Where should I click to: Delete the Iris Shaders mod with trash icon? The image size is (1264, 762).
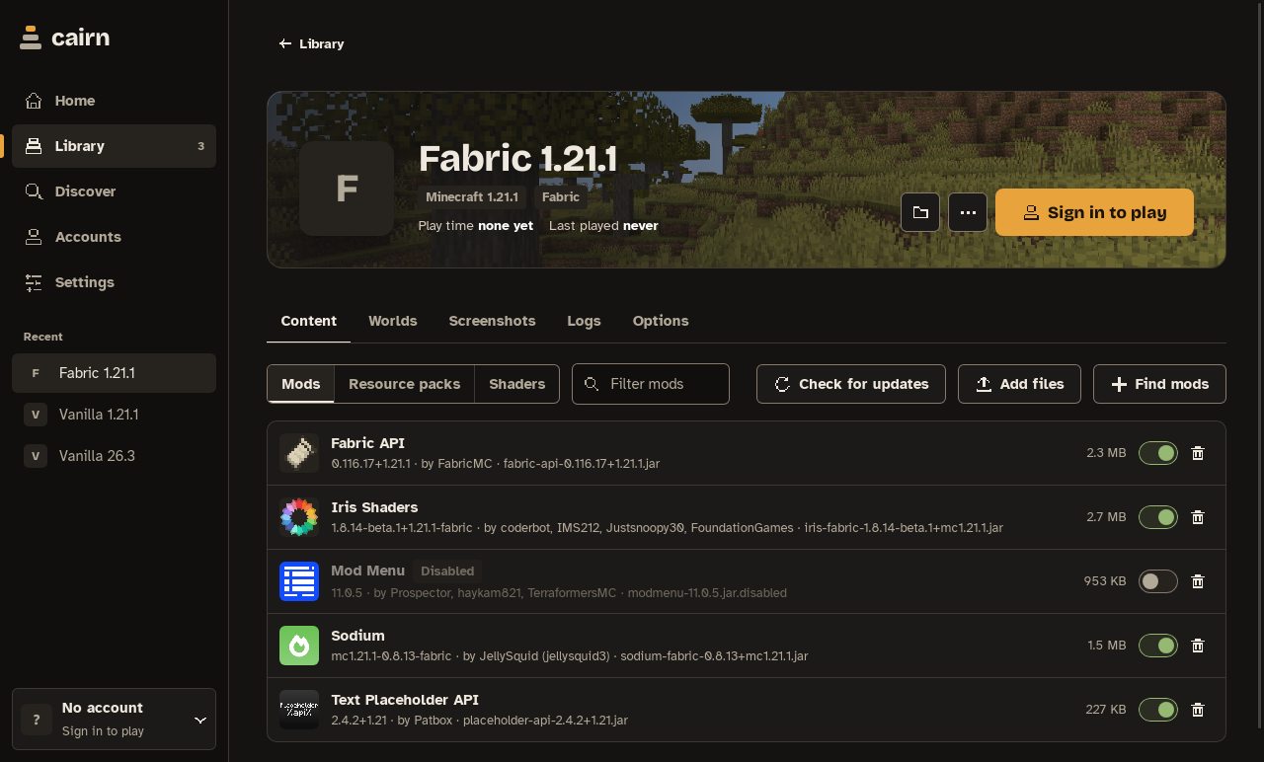coord(1198,517)
